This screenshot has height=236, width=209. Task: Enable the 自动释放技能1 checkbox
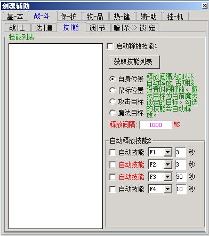point(110,46)
